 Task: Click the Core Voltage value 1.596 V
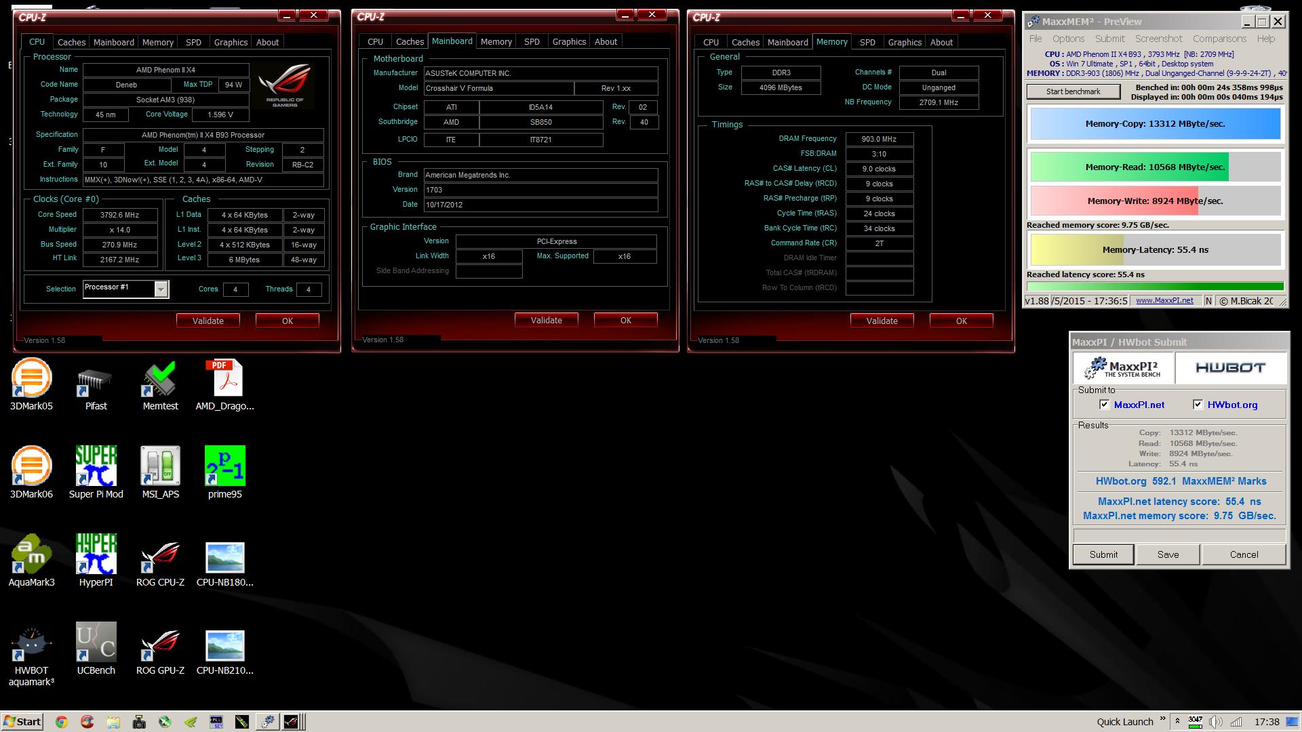pyautogui.click(x=219, y=115)
